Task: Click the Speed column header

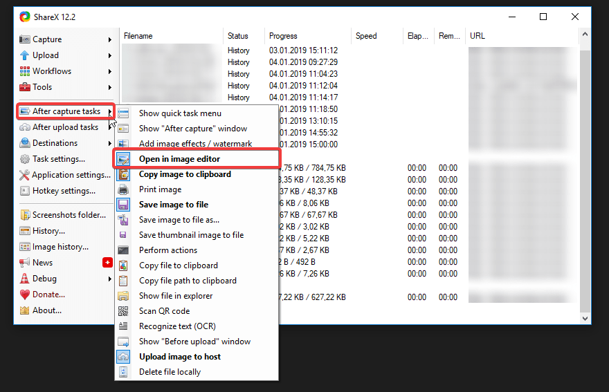Action: pos(377,36)
